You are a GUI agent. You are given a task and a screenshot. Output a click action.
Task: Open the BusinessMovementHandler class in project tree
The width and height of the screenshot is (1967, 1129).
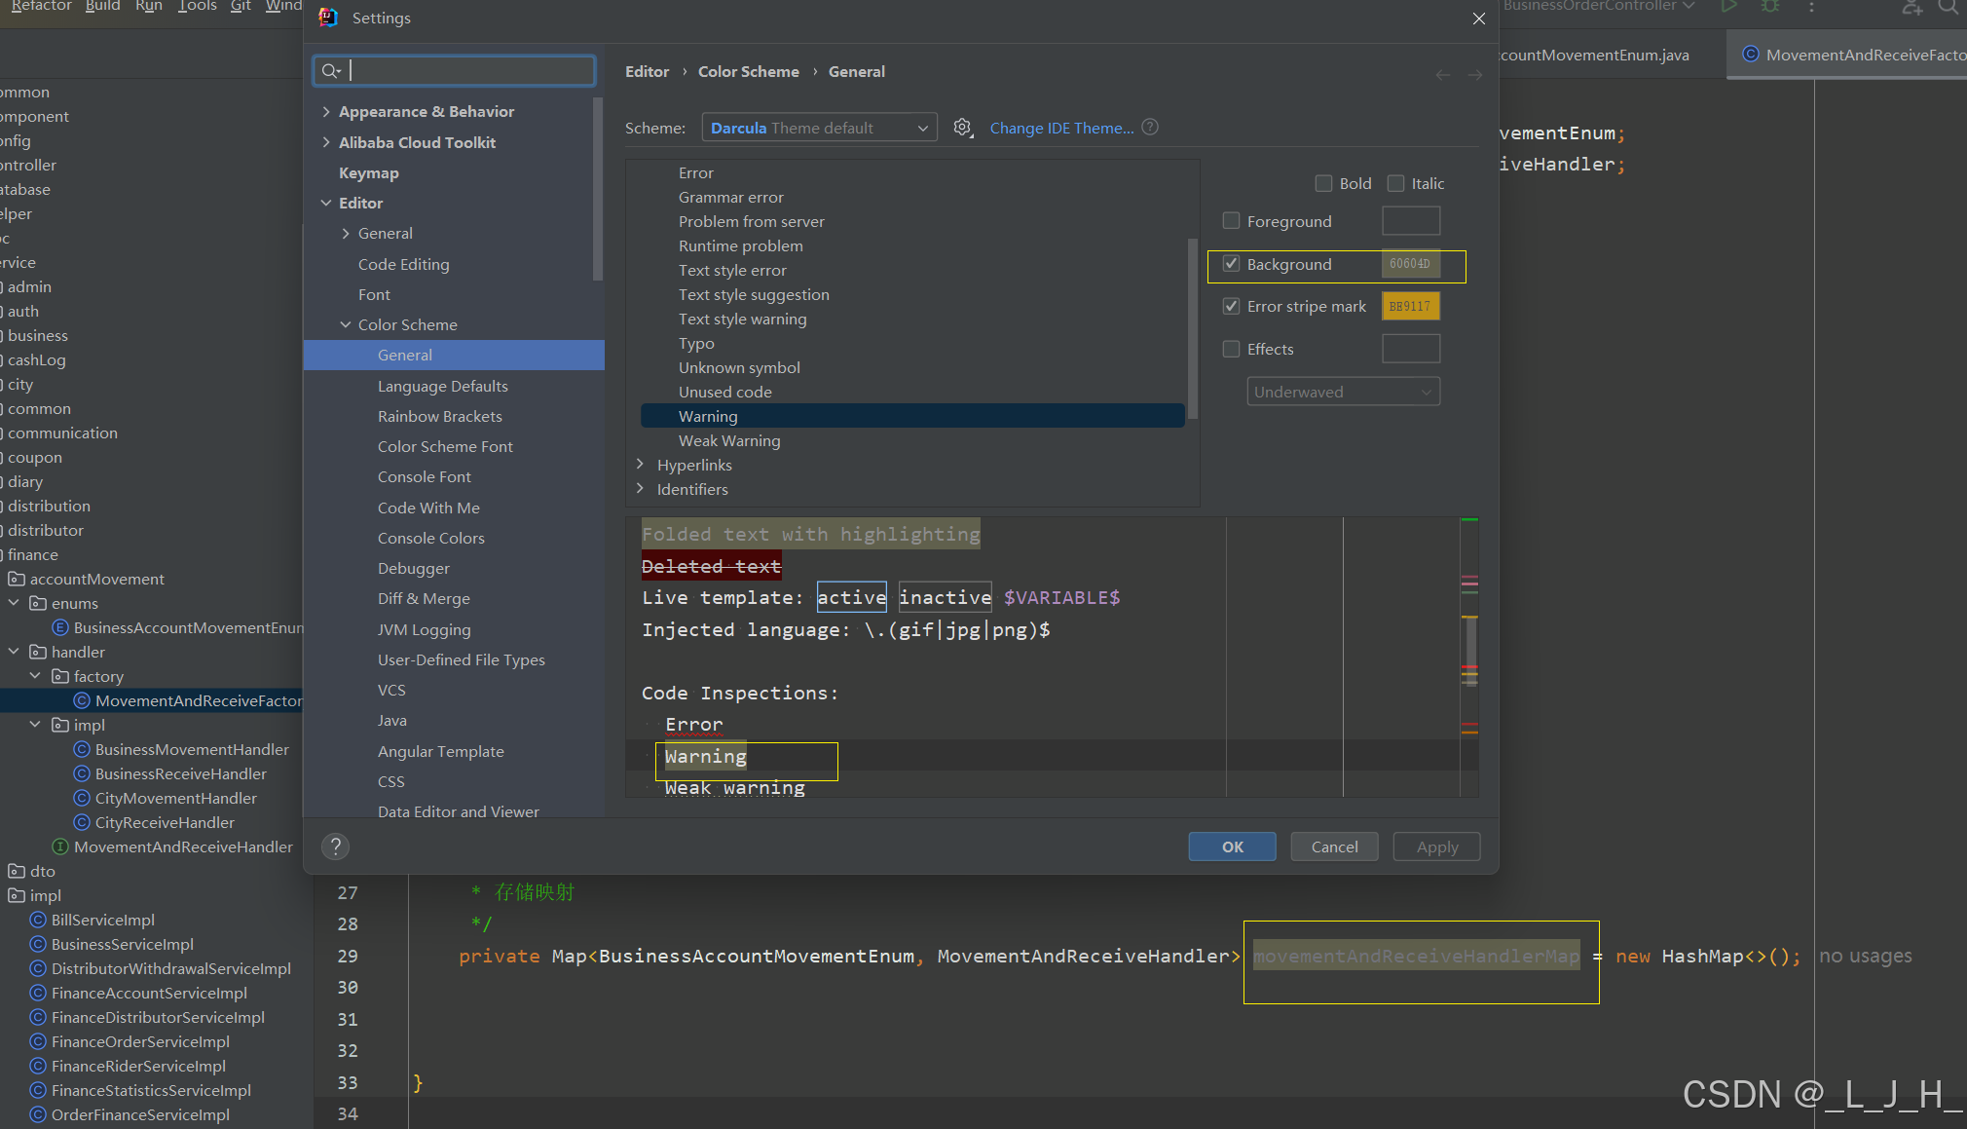coord(191,749)
